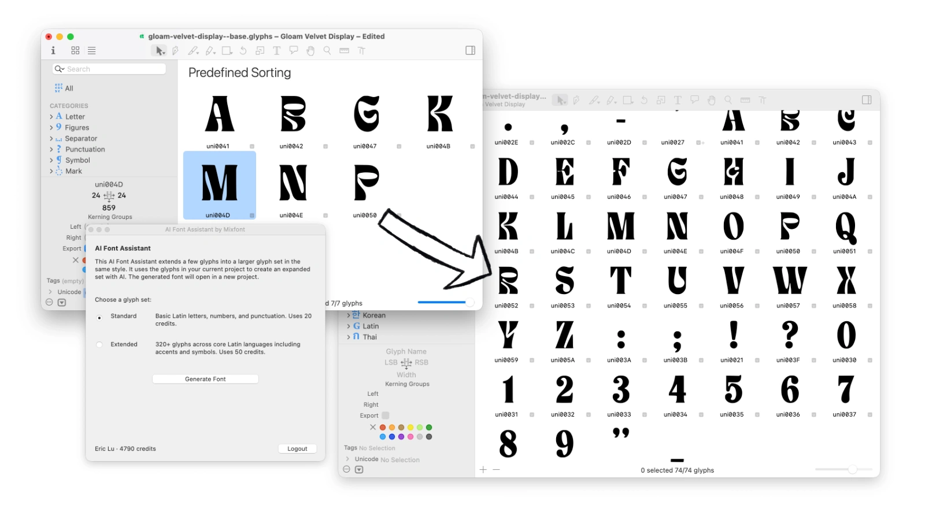Screen dimensions: 925x520
Task: Select the Measurement tool in base window
Action: coord(345,51)
